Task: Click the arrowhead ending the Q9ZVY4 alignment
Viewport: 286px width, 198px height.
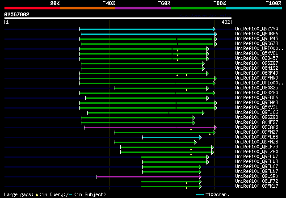Action: (x=214, y=29)
